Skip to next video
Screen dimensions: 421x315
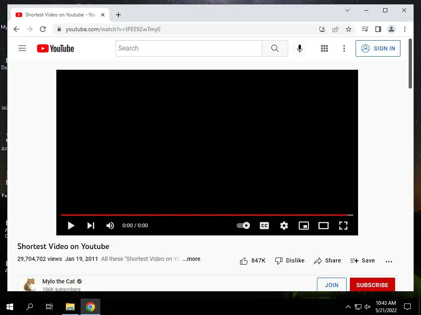(91, 226)
